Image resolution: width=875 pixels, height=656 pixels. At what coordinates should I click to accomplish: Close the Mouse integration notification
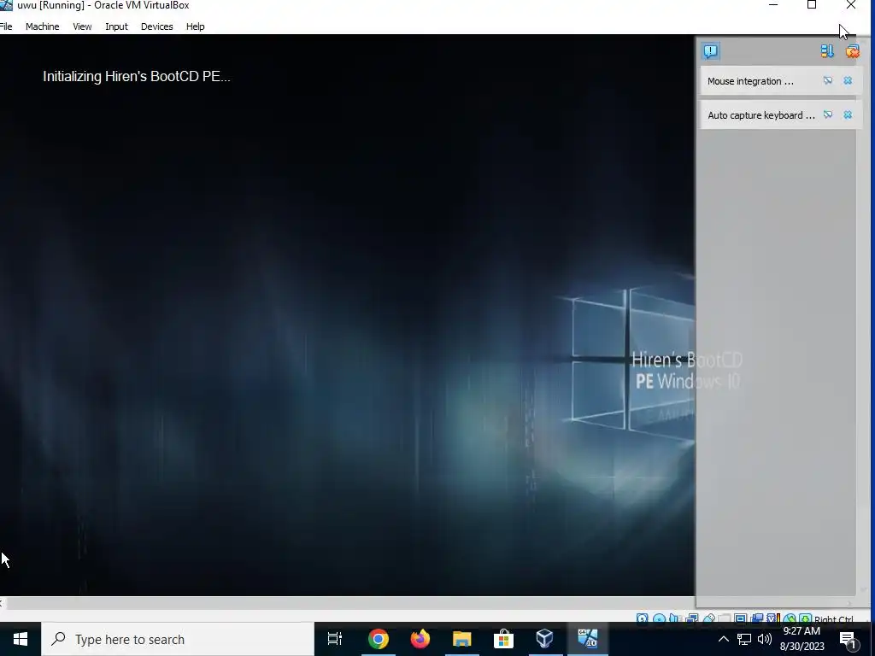(x=848, y=81)
